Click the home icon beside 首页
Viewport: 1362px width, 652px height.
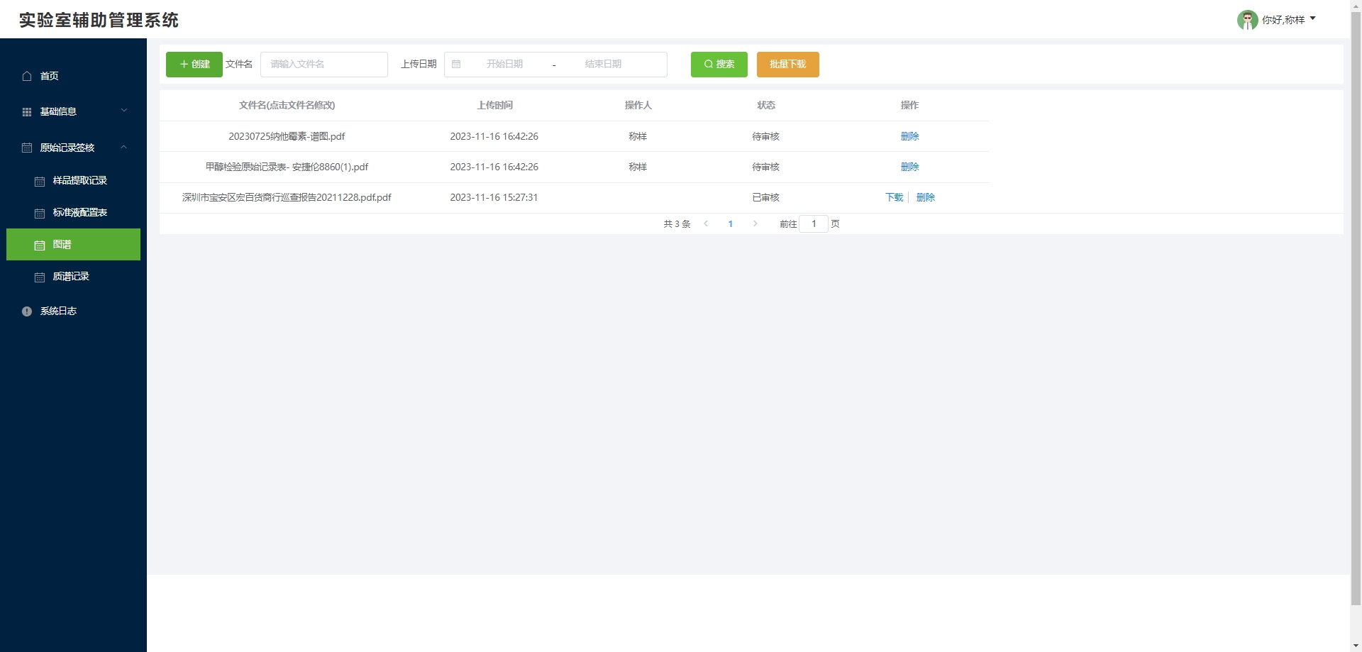click(27, 76)
